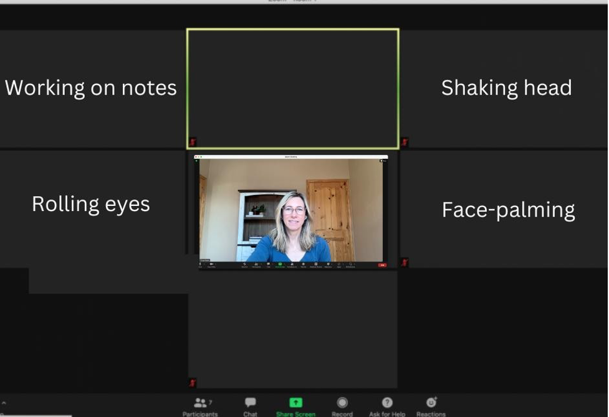609x417 pixels.
Task: Click muted mic icon on blank tile below woman's video
Action: point(193,383)
